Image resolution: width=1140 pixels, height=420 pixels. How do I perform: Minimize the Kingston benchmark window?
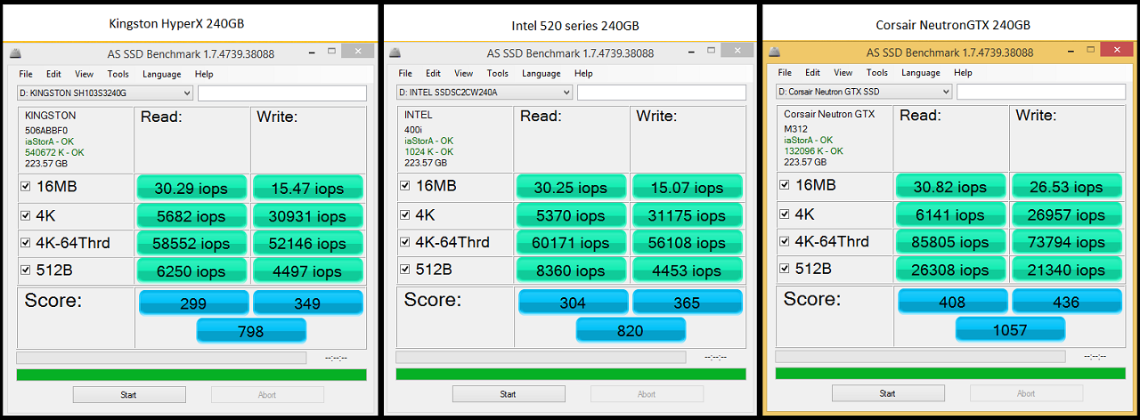pos(308,52)
